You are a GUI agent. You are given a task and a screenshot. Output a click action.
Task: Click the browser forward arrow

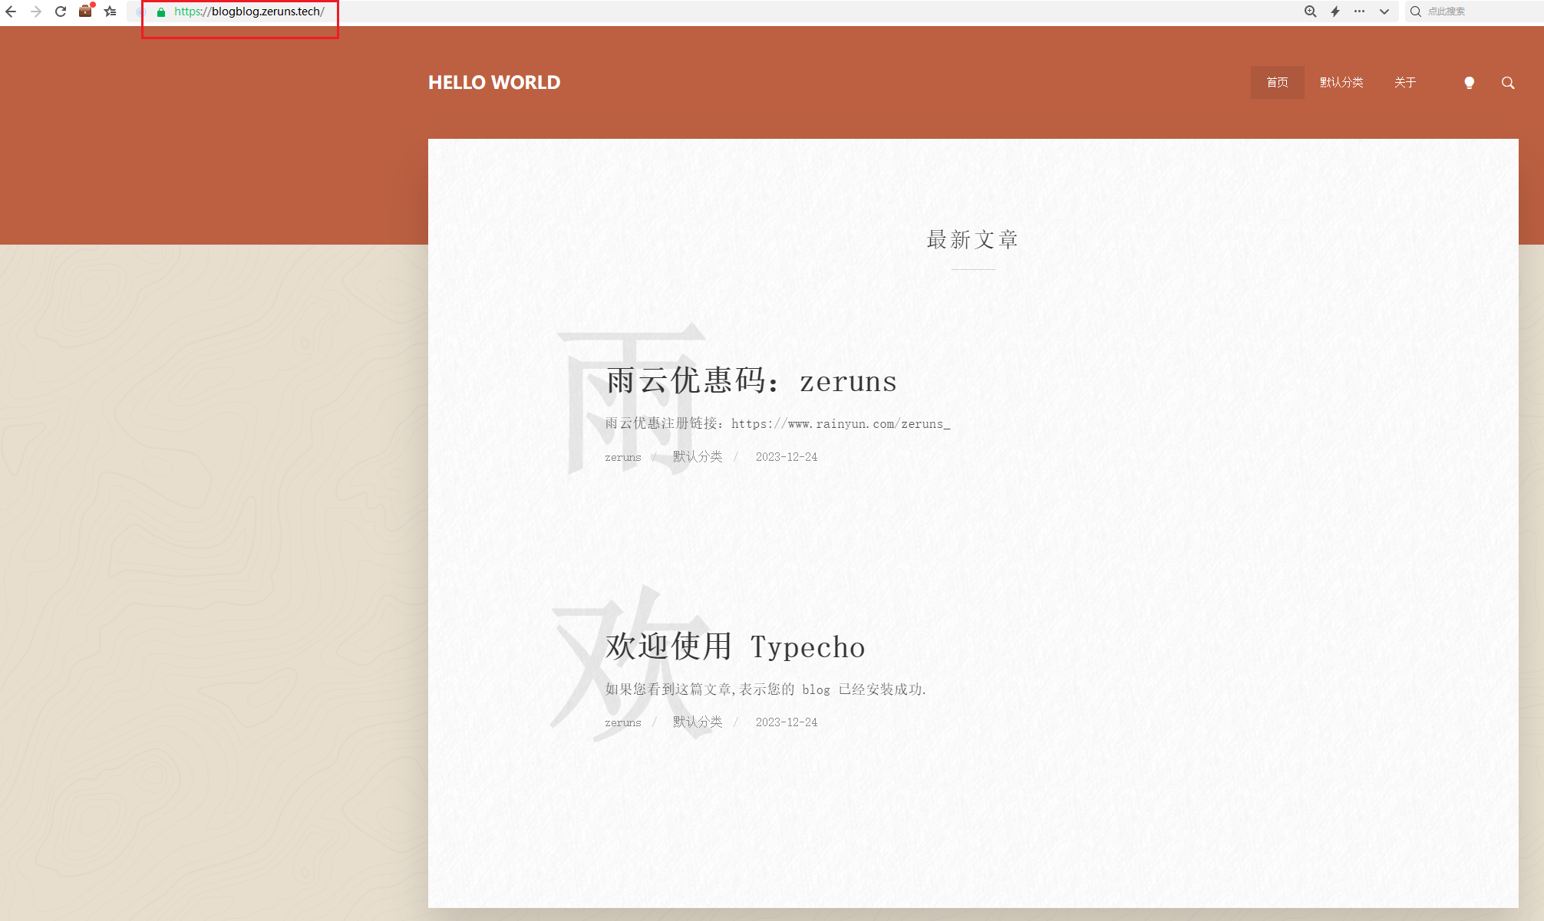click(35, 12)
